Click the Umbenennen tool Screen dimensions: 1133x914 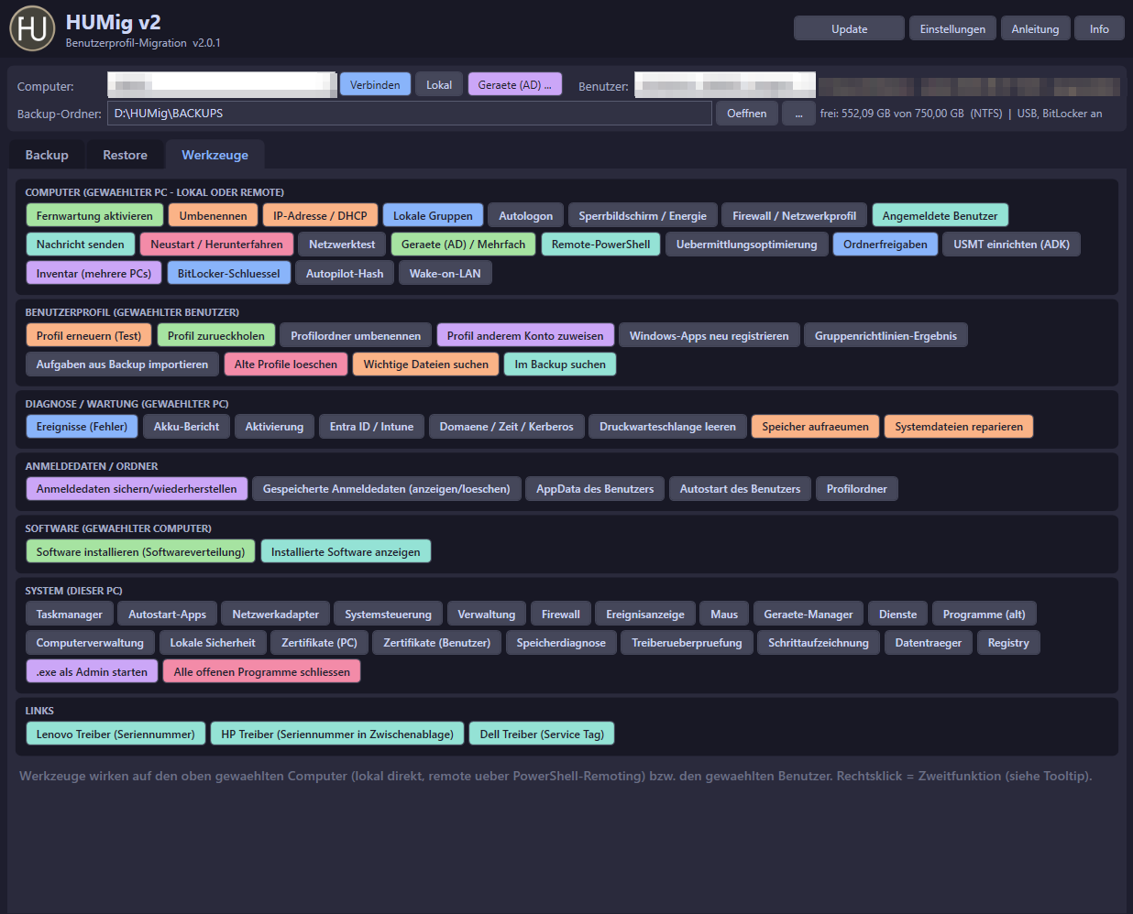pos(214,216)
